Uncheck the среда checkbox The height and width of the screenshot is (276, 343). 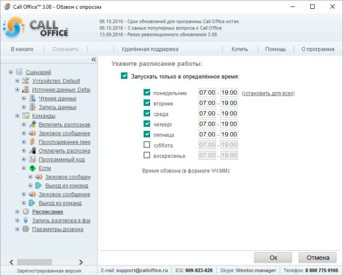[x=147, y=113]
